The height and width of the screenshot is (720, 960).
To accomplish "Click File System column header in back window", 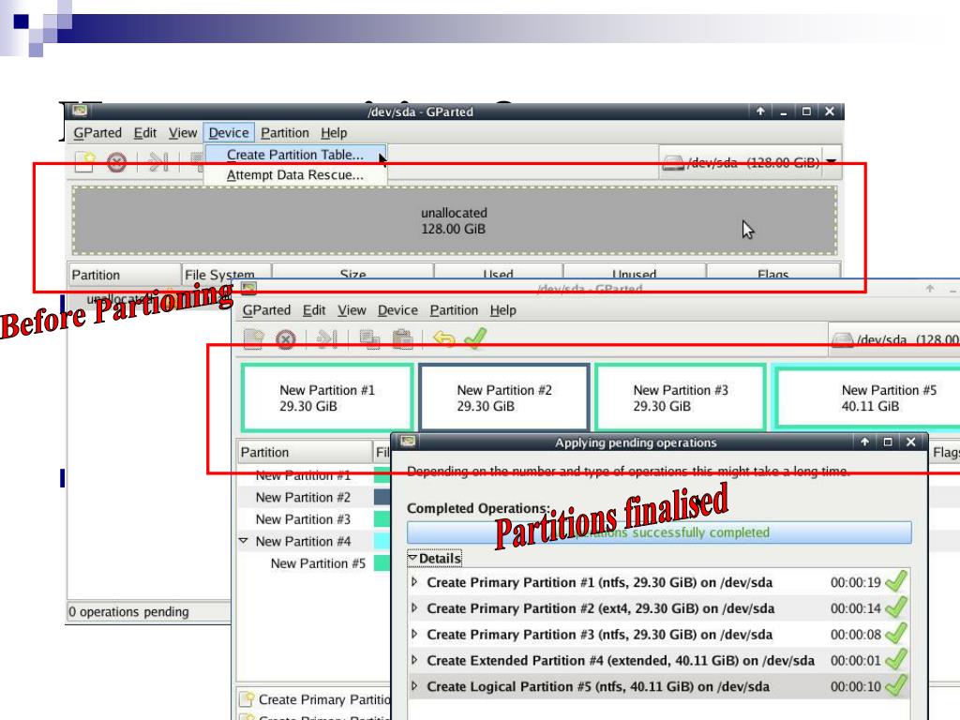I will coord(227,275).
